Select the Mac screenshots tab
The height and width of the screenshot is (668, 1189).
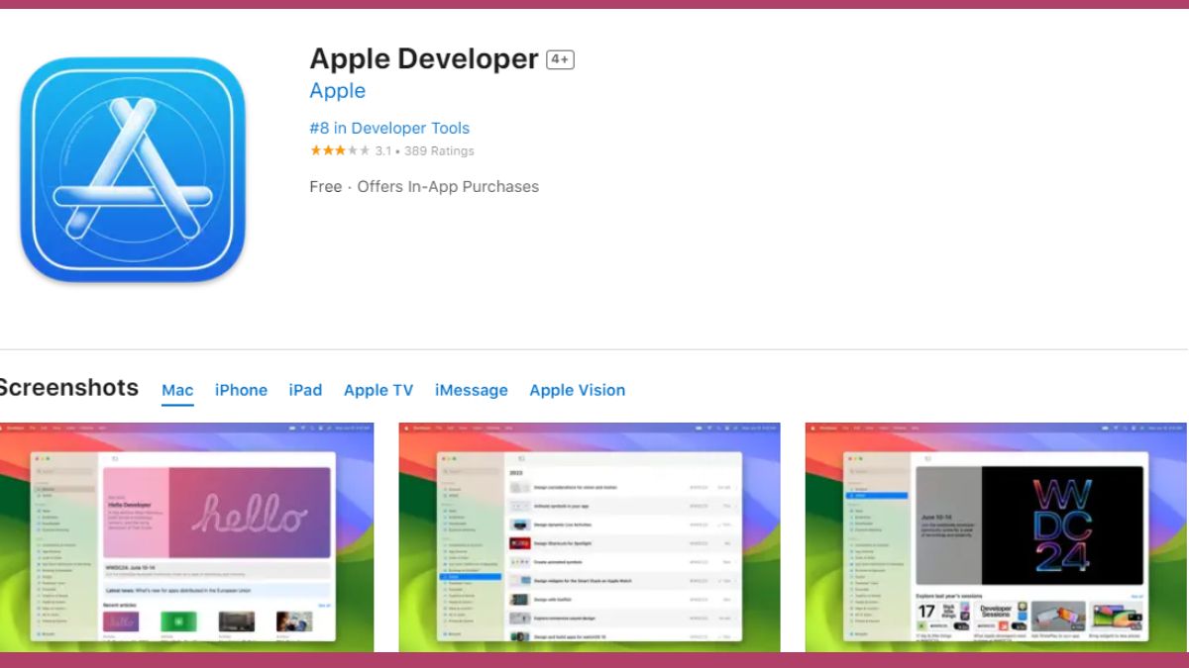[x=177, y=390]
